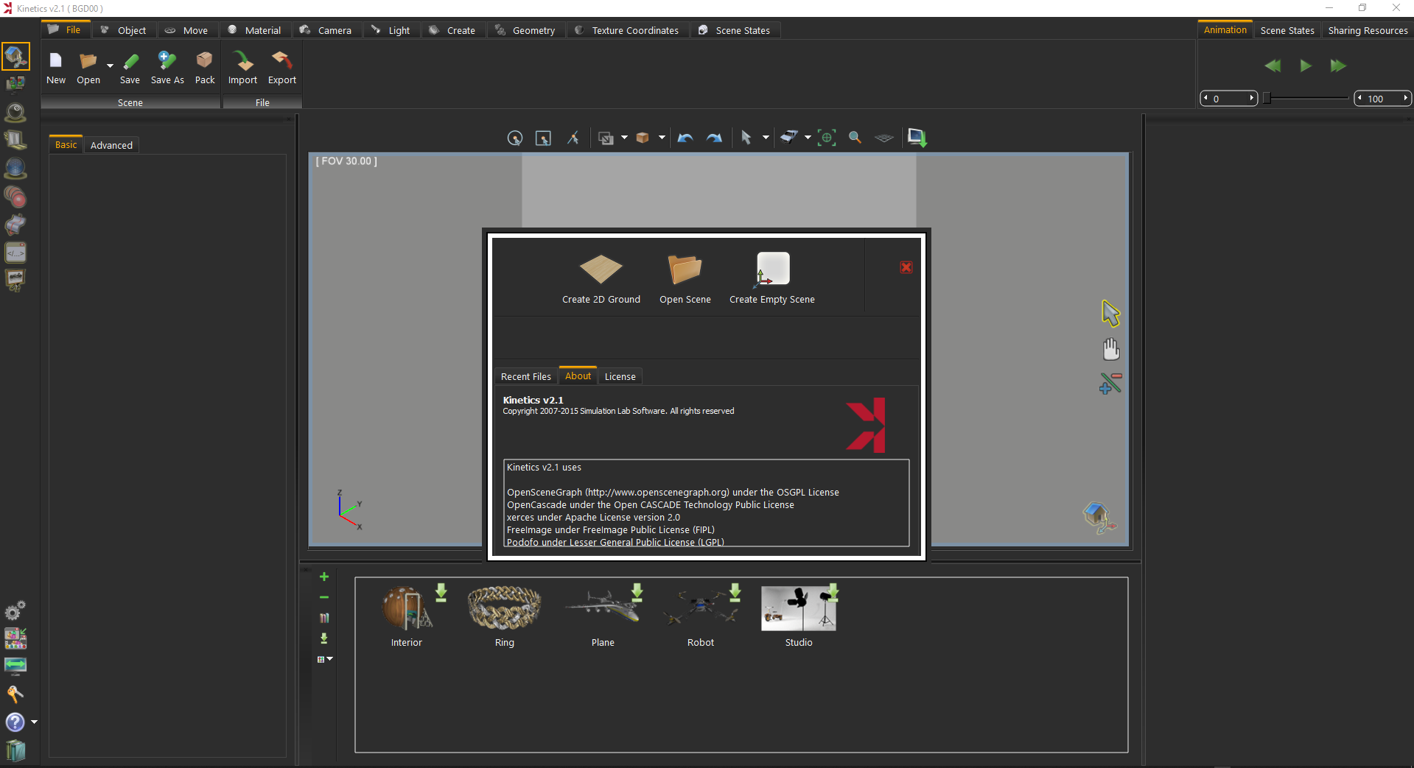Expand dropdown next to Help question icon
1414x768 pixels.
(34, 722)
